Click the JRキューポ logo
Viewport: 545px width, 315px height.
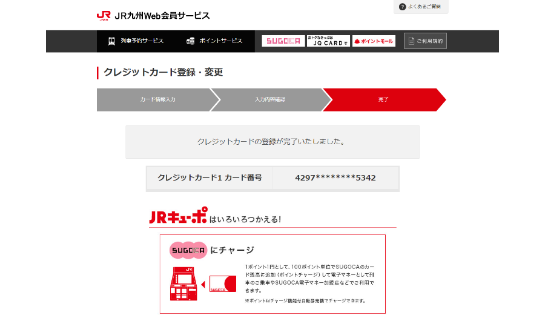click(178, 215)
